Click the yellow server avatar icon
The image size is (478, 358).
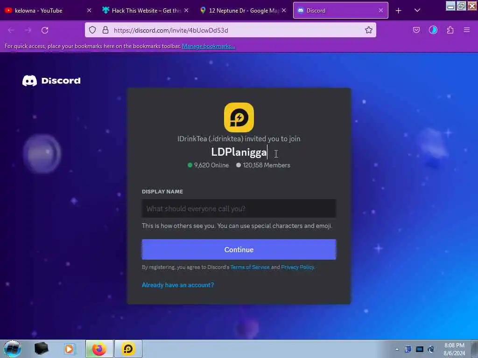point(239,117)
